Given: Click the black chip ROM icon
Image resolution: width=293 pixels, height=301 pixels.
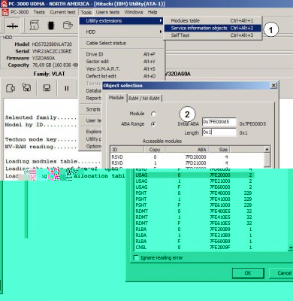Looking at the screenshot, I should [51, 26].
